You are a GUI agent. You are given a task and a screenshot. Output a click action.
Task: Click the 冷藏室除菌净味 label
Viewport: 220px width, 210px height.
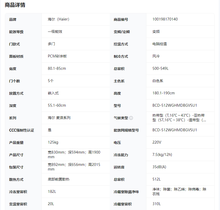coord(126,192)
